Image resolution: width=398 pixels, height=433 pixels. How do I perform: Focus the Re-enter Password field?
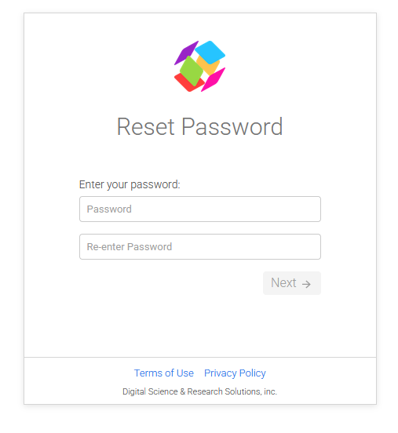pyautogui.click(x=200, y=246)
